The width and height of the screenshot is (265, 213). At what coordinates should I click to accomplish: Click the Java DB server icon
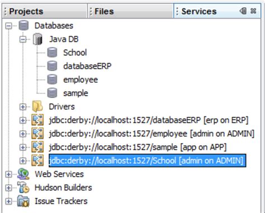pos(37,39)
